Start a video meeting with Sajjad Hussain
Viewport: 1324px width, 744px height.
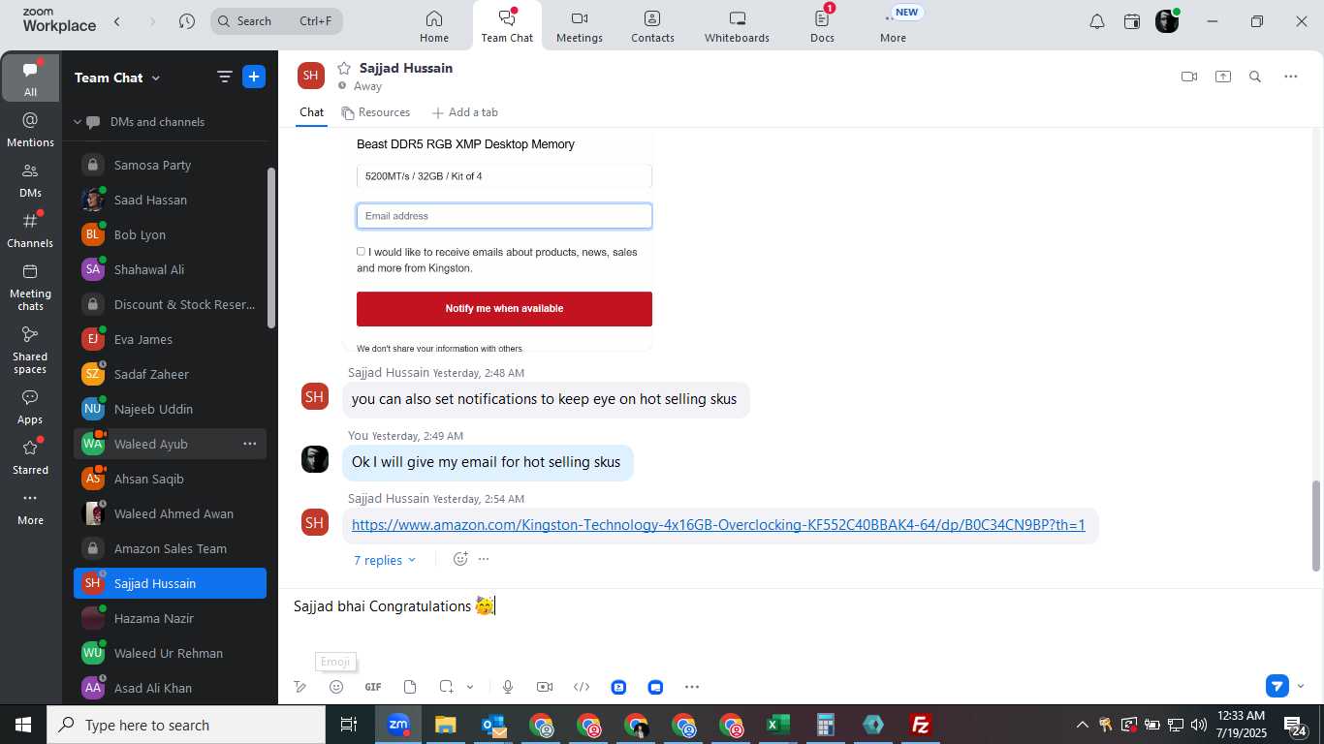point(1189,77)
